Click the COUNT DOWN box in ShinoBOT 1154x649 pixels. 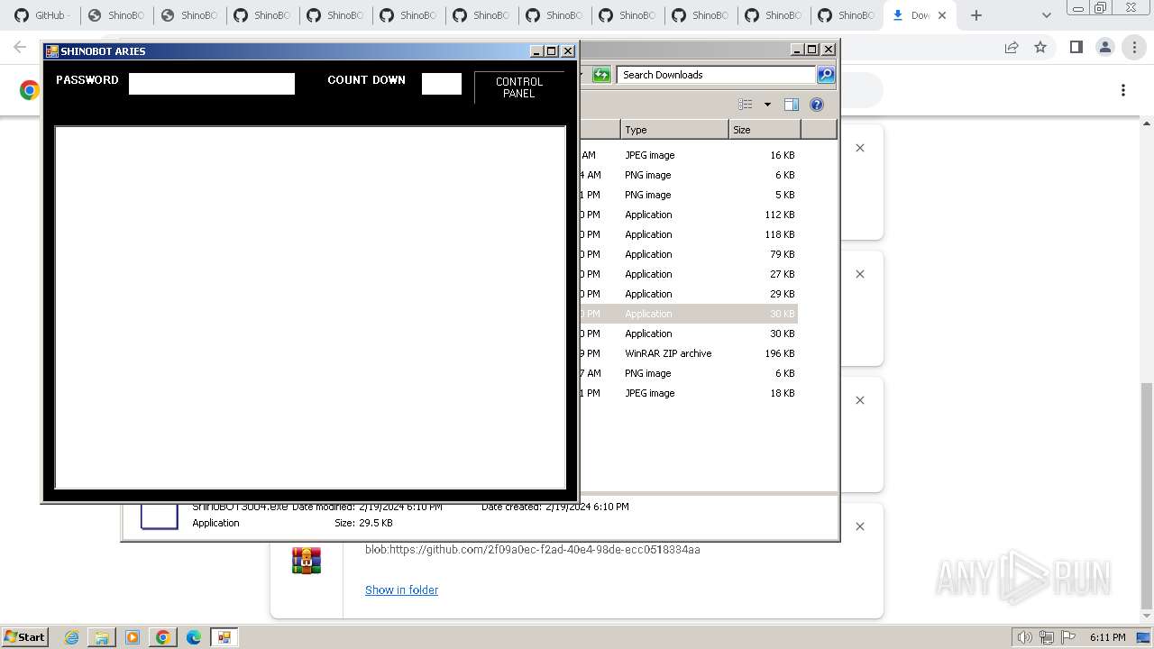click(x=442, y=84)
